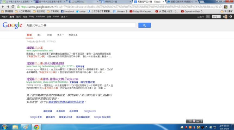234x130 pixels.
Task: Click the Windows Start orb
Action: [x=5, y=127]
